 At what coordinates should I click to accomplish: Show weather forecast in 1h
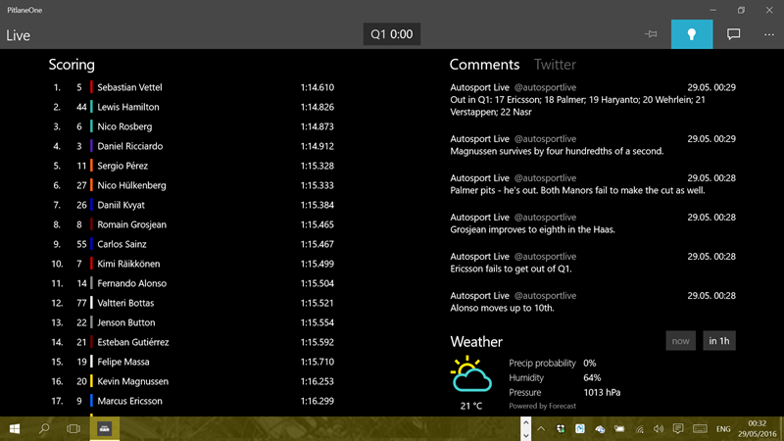pos(719,341)
